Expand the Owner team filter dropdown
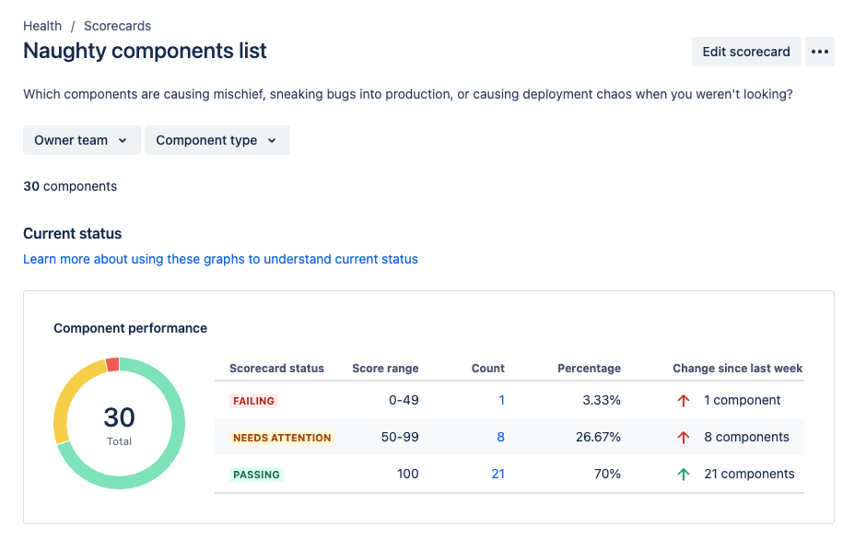The image size is (866, 540). click(82, 140)
